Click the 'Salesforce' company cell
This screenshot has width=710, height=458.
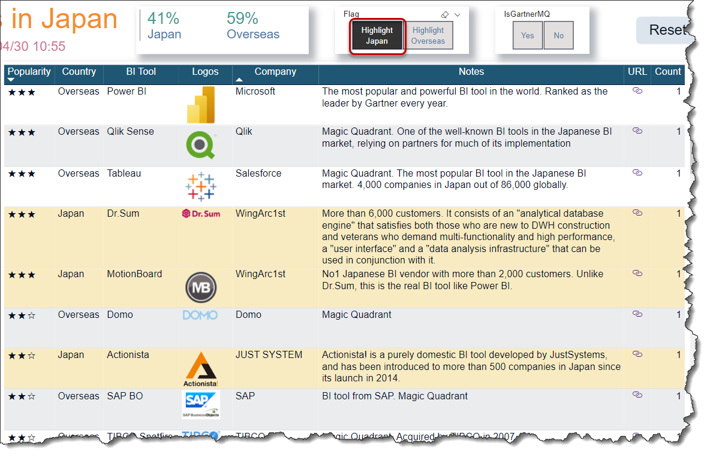click(258, 173)
